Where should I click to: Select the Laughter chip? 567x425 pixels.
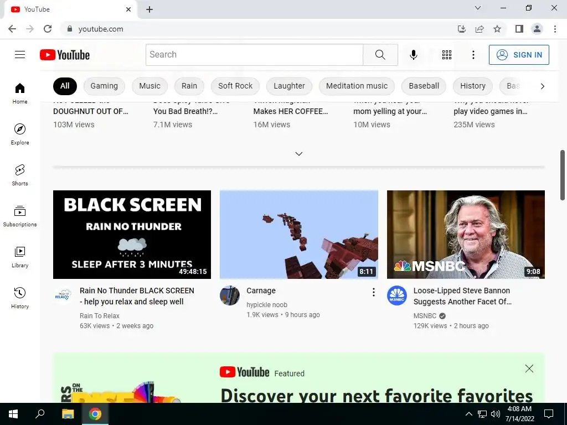(289, 86)
